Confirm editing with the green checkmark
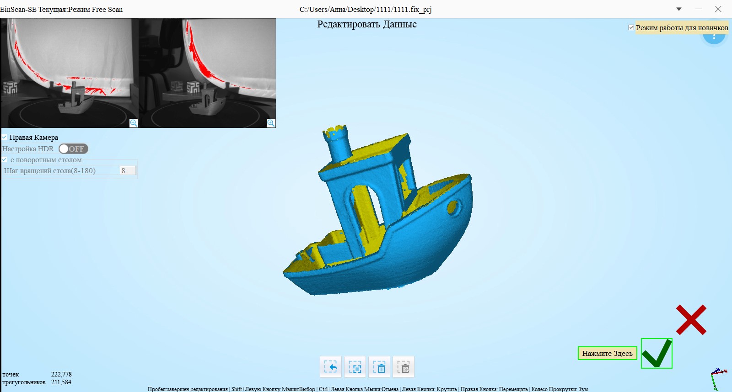732x392 pixels. coord(657,353)
